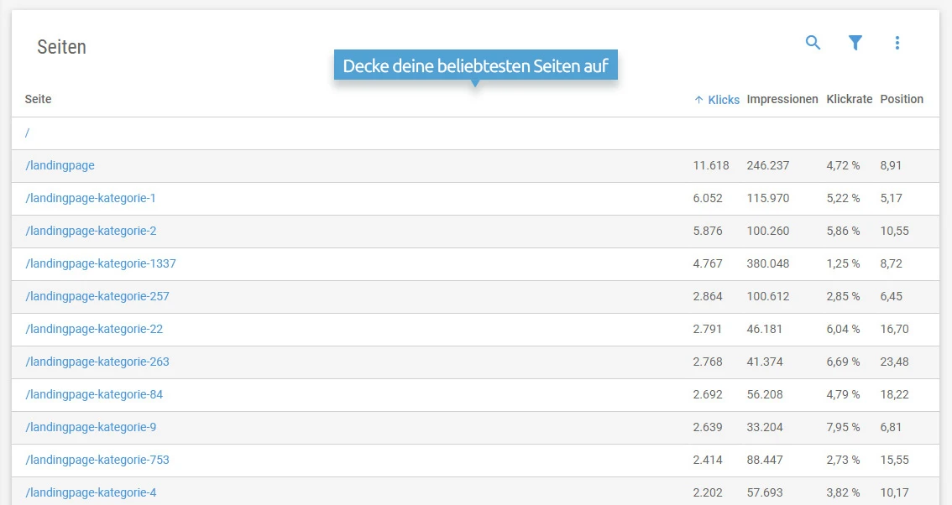Open the /landingpage-kategorie-84 link
Image resolution: width=952 pixels, height=505 pixels.
point(94,395)
